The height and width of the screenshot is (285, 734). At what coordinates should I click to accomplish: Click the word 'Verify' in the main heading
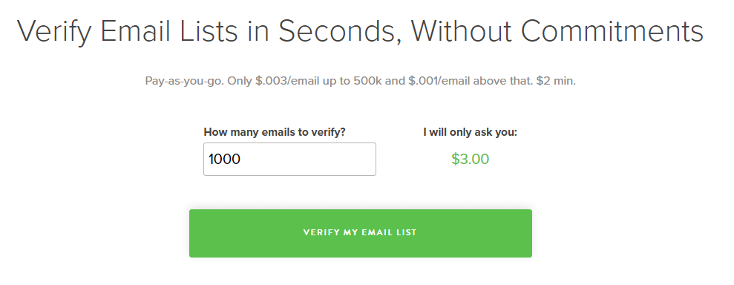coord(54,32)
